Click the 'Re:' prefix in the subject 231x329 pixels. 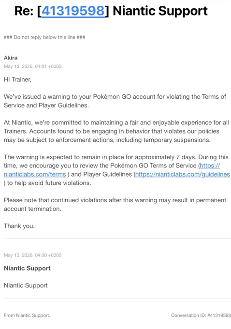(x=24, y=11)
